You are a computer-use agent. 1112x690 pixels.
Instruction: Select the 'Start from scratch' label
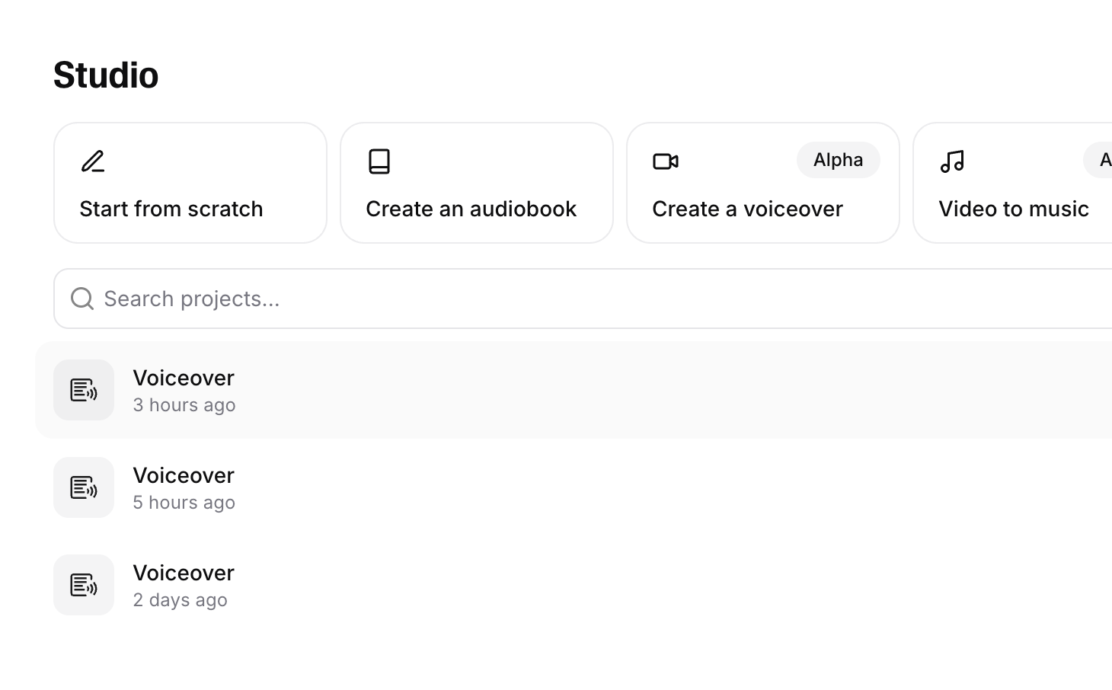[171, 209]
